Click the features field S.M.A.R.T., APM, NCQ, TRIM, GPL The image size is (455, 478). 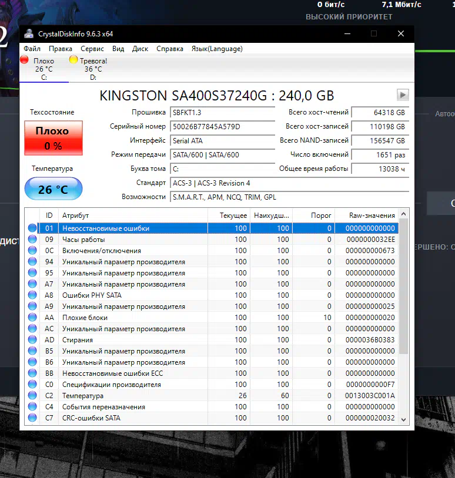click(289, 197)
